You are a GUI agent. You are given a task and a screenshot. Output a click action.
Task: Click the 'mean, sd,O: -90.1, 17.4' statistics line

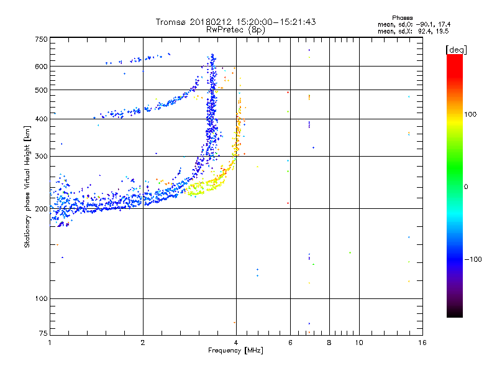[x=414, y=24]
